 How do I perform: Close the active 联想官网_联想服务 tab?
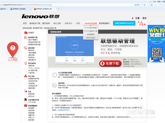(x=54, y=9)
